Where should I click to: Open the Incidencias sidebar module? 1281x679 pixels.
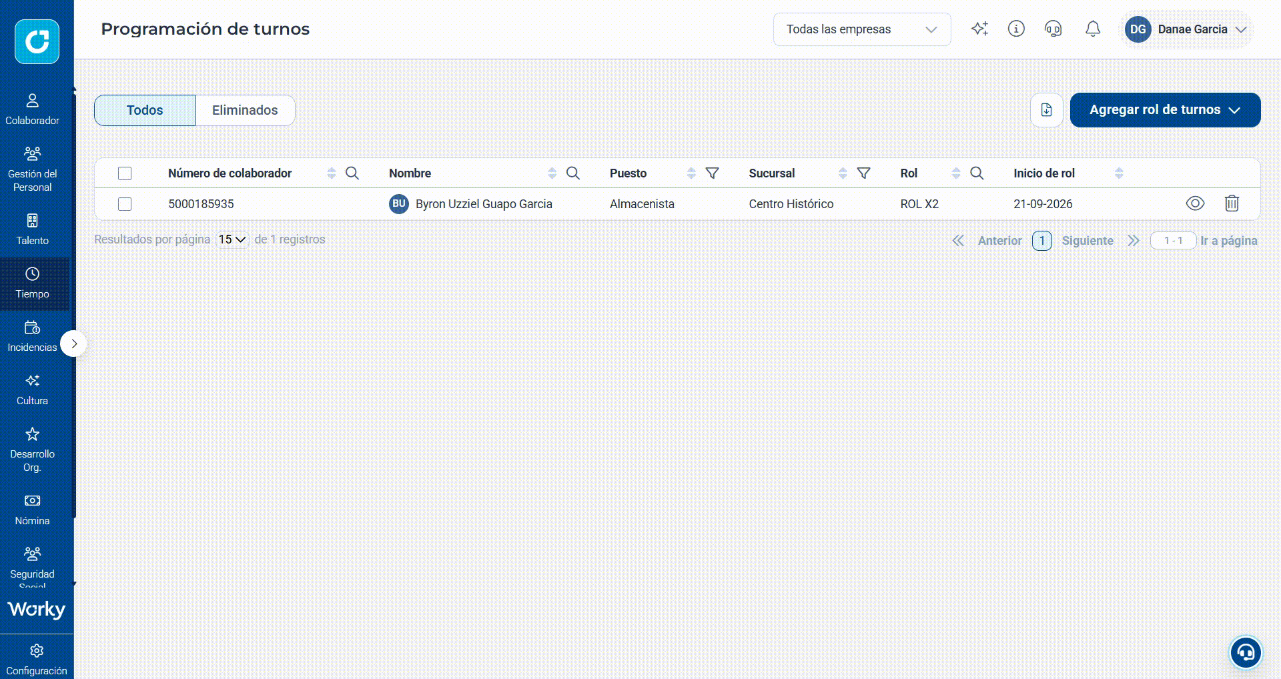point(32,336)
